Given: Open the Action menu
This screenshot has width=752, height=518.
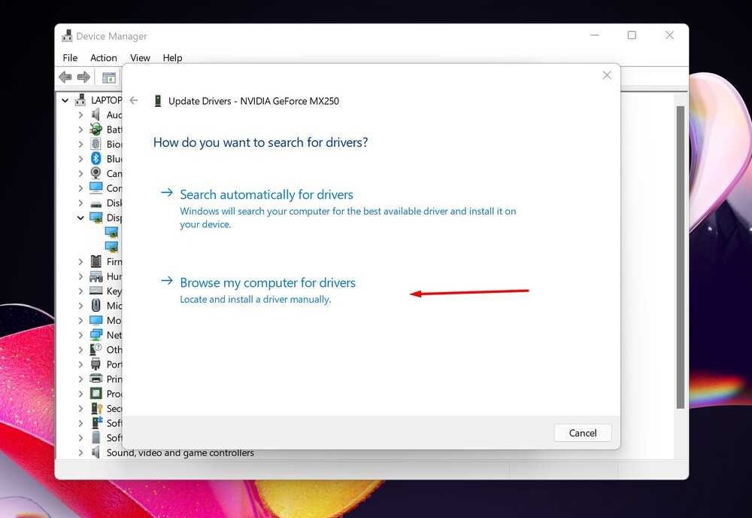Looking at the screenshot, I should tap(104, 58).
